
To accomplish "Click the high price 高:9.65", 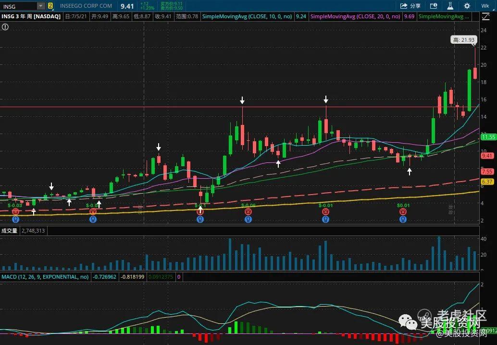I will (121, 16).
